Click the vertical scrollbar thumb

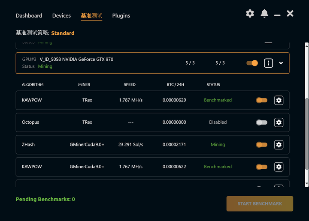306,134
